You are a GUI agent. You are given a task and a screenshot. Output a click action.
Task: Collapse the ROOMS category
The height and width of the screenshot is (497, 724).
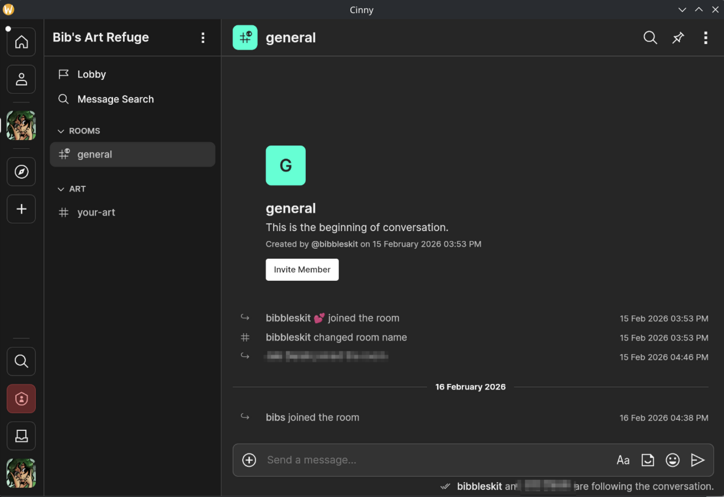tap(79, 131)
